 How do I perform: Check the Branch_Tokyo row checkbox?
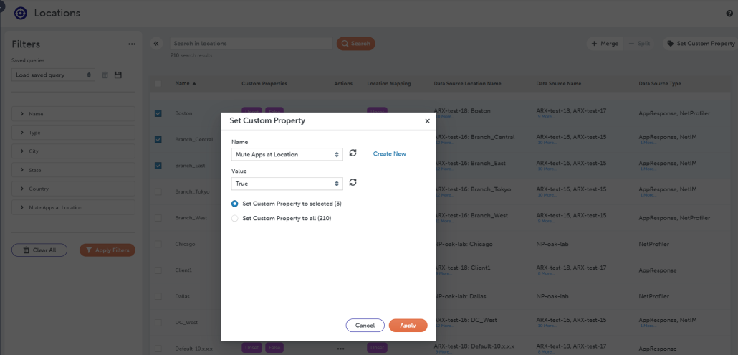pyautogui.click(x=158, y=191)
